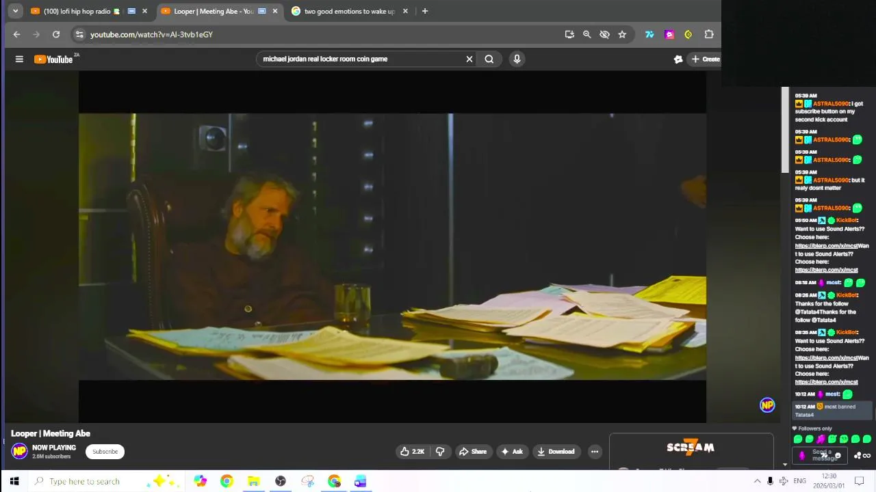Click the install app icon in address bar
This screenshot has height=492, width=876.
(569, 34)
